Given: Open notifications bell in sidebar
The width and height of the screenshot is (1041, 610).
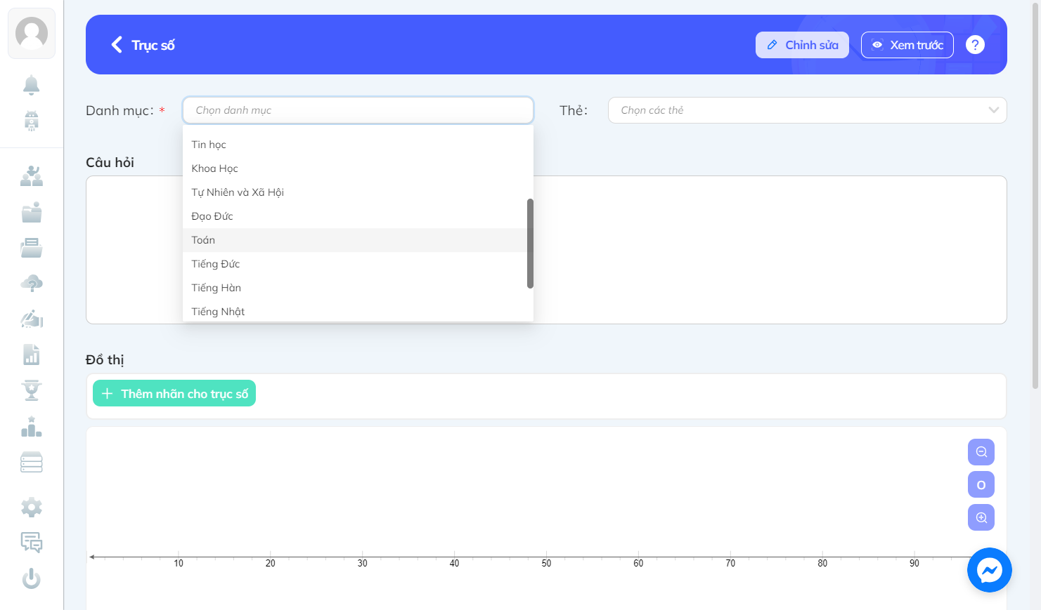Looking at the screenshot, I should click(x=32, y=85).
